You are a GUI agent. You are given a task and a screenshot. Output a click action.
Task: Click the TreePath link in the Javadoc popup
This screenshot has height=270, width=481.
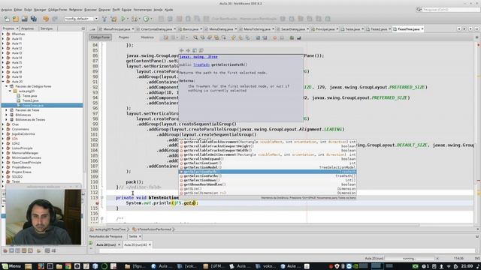pyautogui.click(x=201, y=64)
